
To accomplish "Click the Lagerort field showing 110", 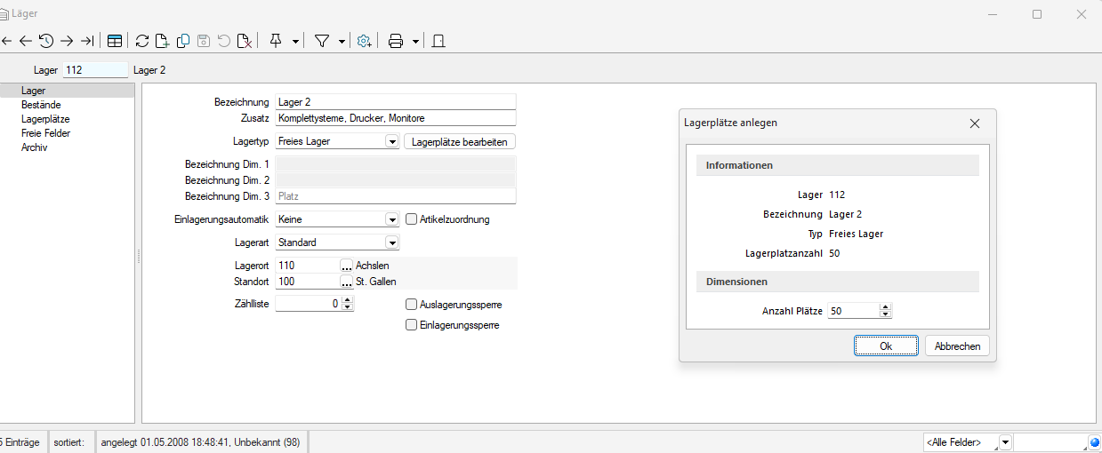I will [x=308, y=266].
